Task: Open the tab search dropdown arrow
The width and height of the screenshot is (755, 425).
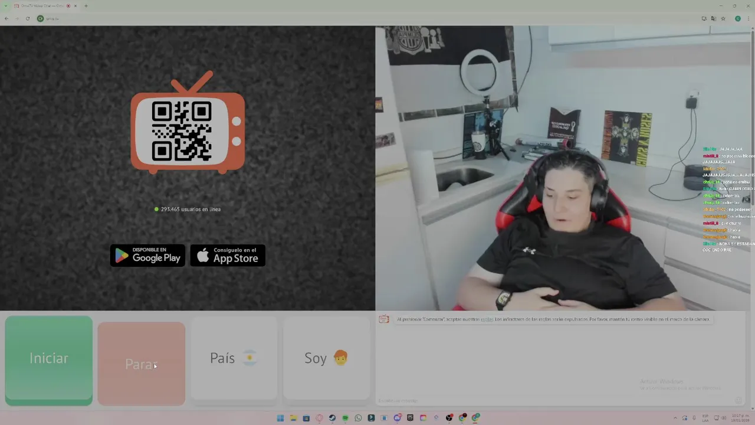Action: 6,6
